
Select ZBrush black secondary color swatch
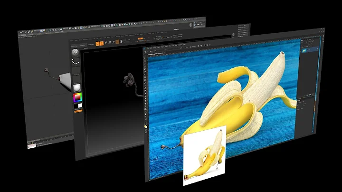tap(76, 106)
